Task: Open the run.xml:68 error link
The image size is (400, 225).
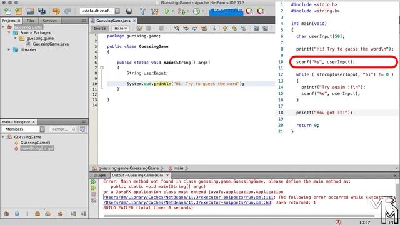Action: [x=187, y=202]
